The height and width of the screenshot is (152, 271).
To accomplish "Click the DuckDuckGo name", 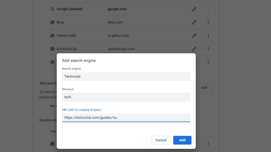I will 67,49.
